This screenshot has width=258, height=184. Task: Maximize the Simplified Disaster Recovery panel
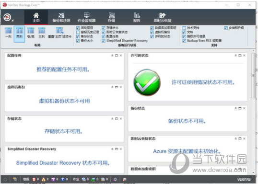tap(117, 149)
